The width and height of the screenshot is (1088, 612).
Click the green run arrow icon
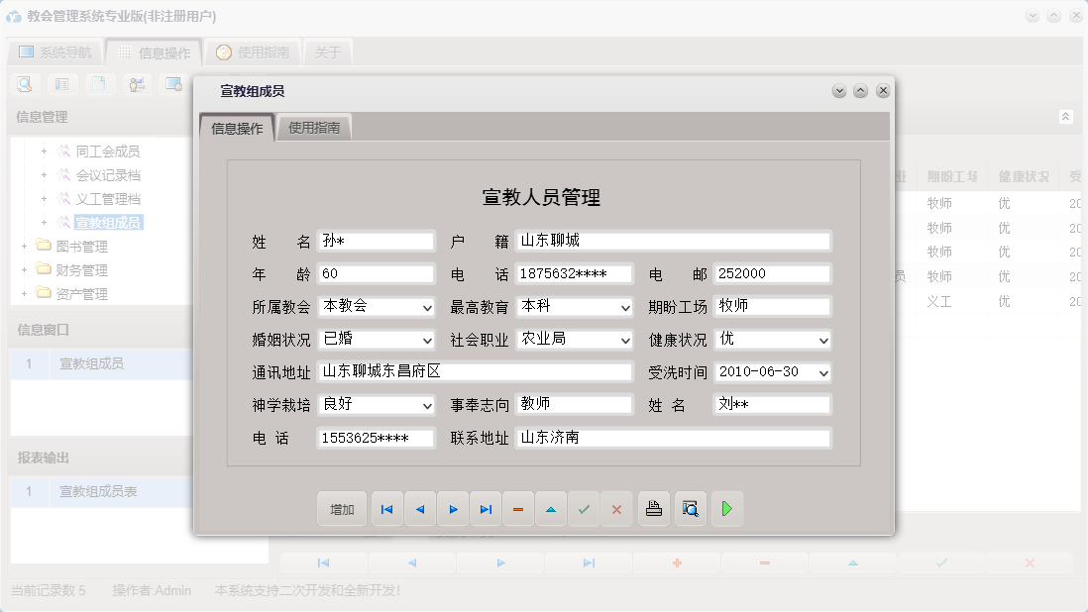(x=727, y=508)
